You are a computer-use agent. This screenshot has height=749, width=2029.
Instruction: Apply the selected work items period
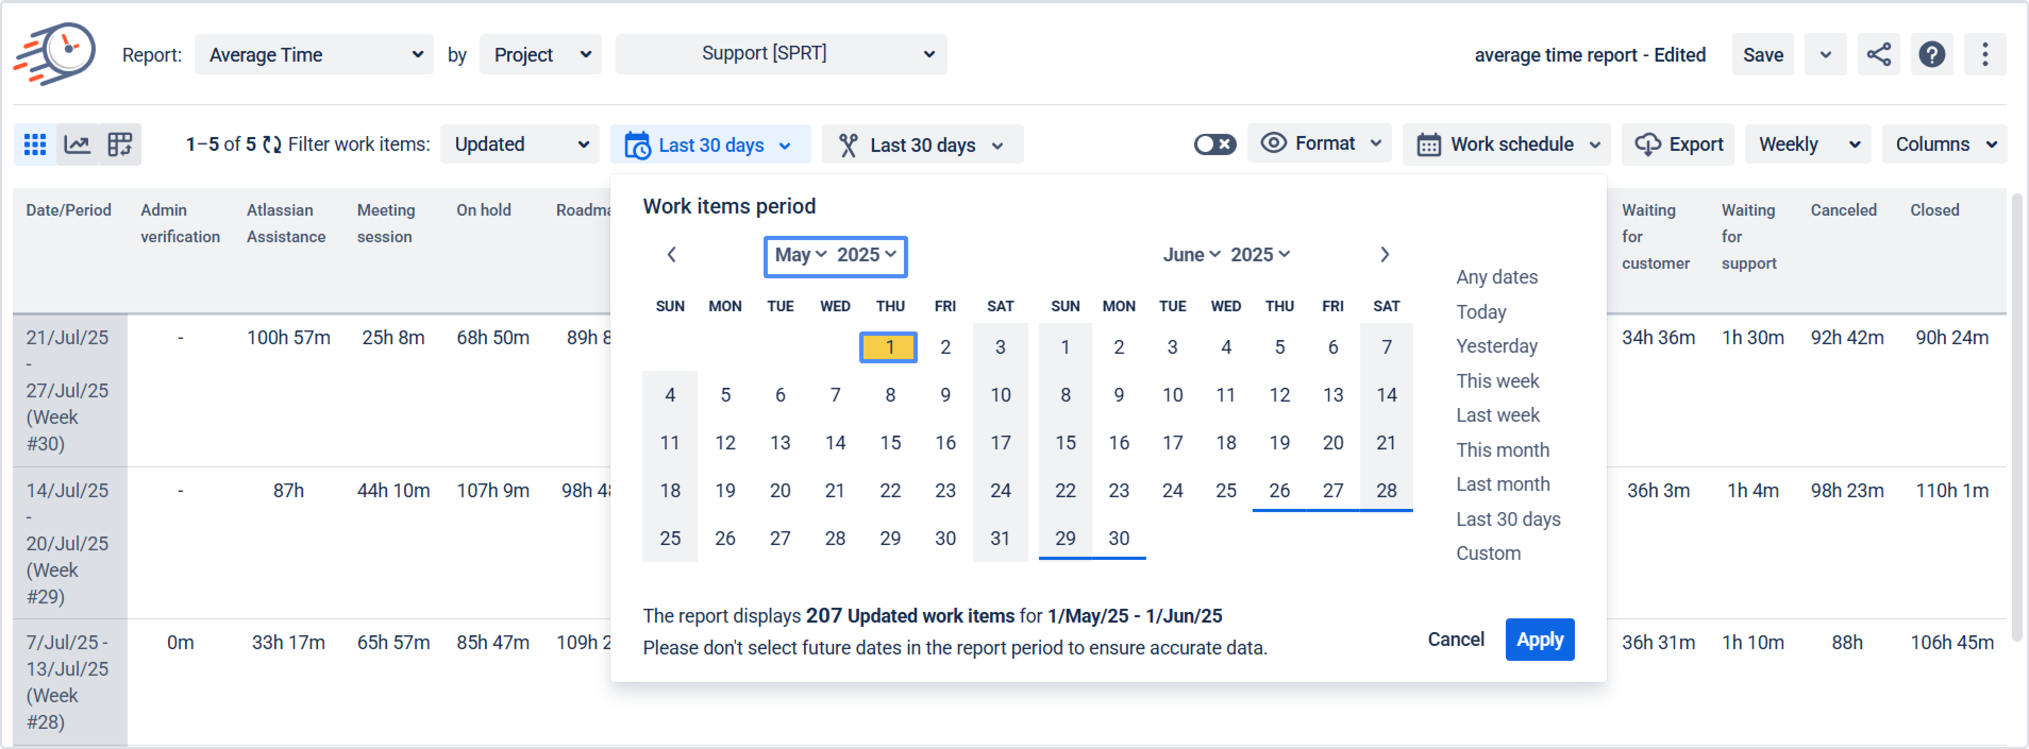click(1539, 640)
